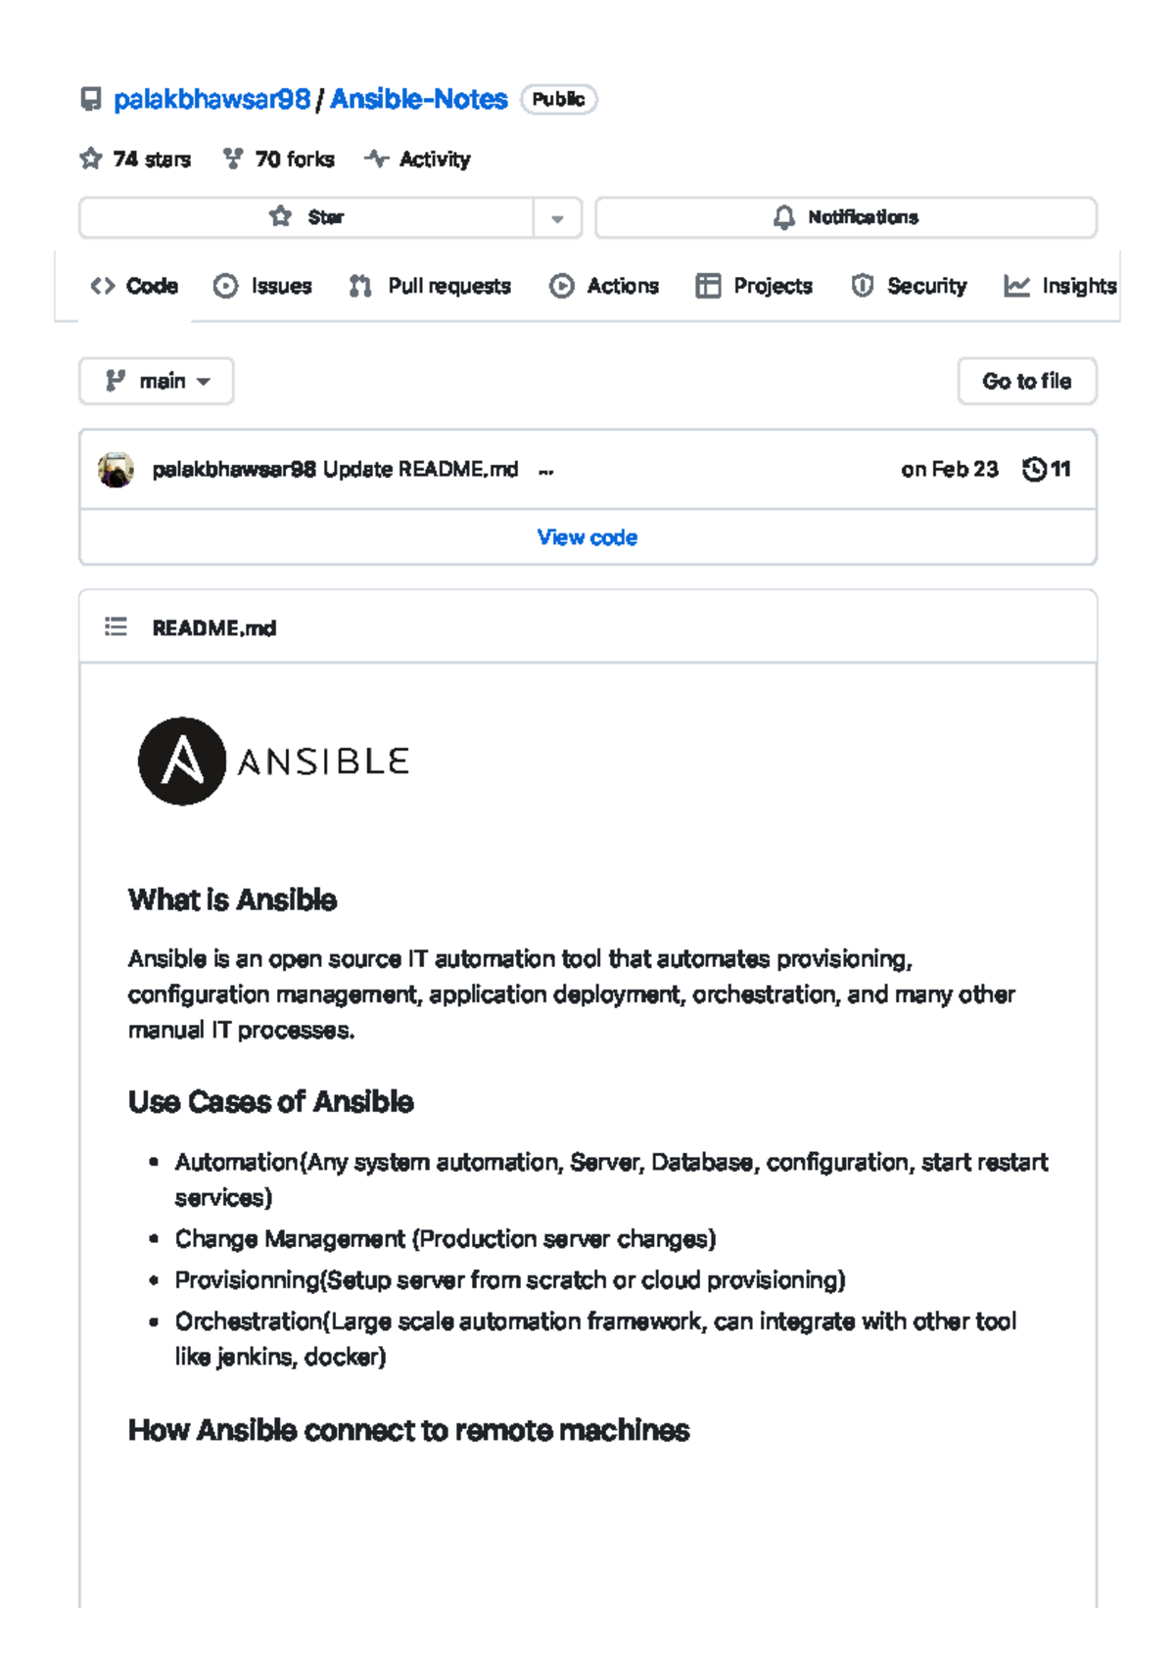
Task: Select the branch icon beside main
Action: pyautogui.click(x=115, y=380)
